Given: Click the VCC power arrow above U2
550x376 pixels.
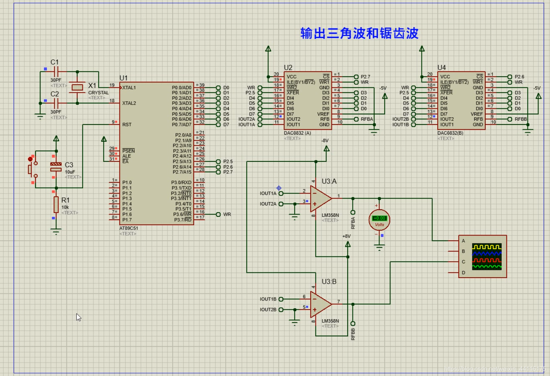Looking at the screenshot, I should [x=268, y=49].
